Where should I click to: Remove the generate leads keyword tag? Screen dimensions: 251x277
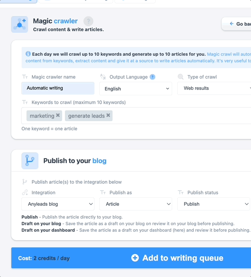tap(108, 115)
